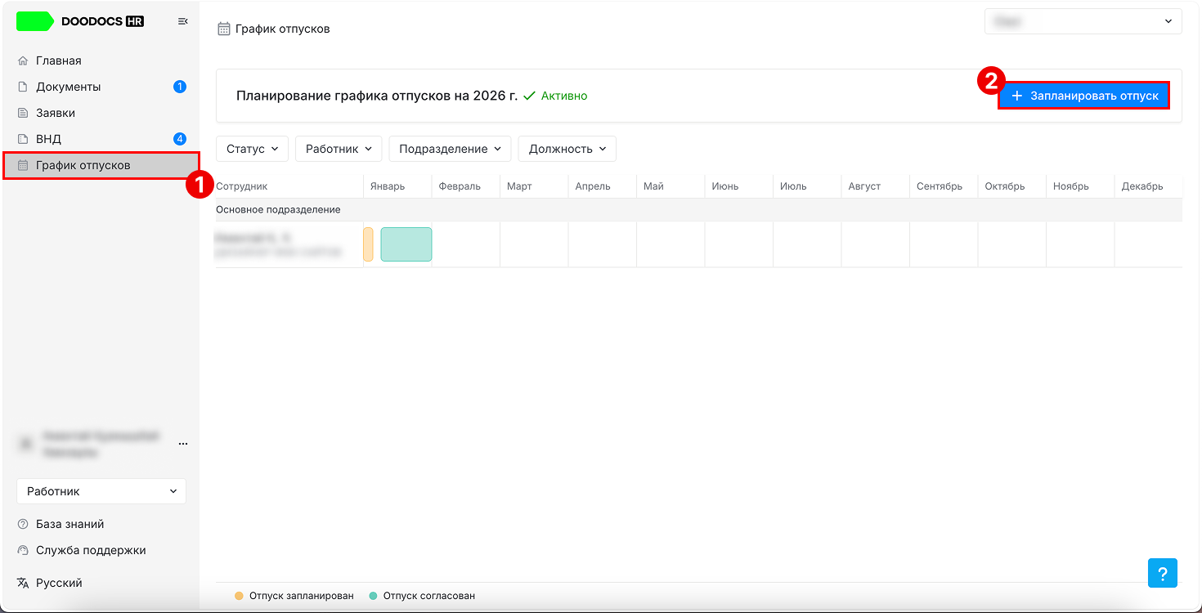Click the Октябрь column header
Image resolution: width=1202 pixels, height=613 pixels.
[x=1005, y=186]
